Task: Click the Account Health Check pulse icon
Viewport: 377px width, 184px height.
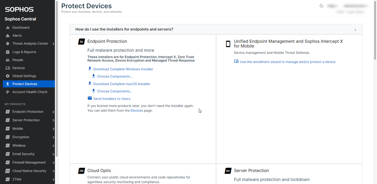Action: 8,92
